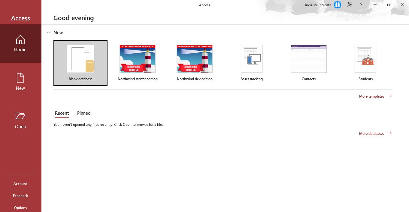Open the Account page
409x212 pixels.
point(20,184)
